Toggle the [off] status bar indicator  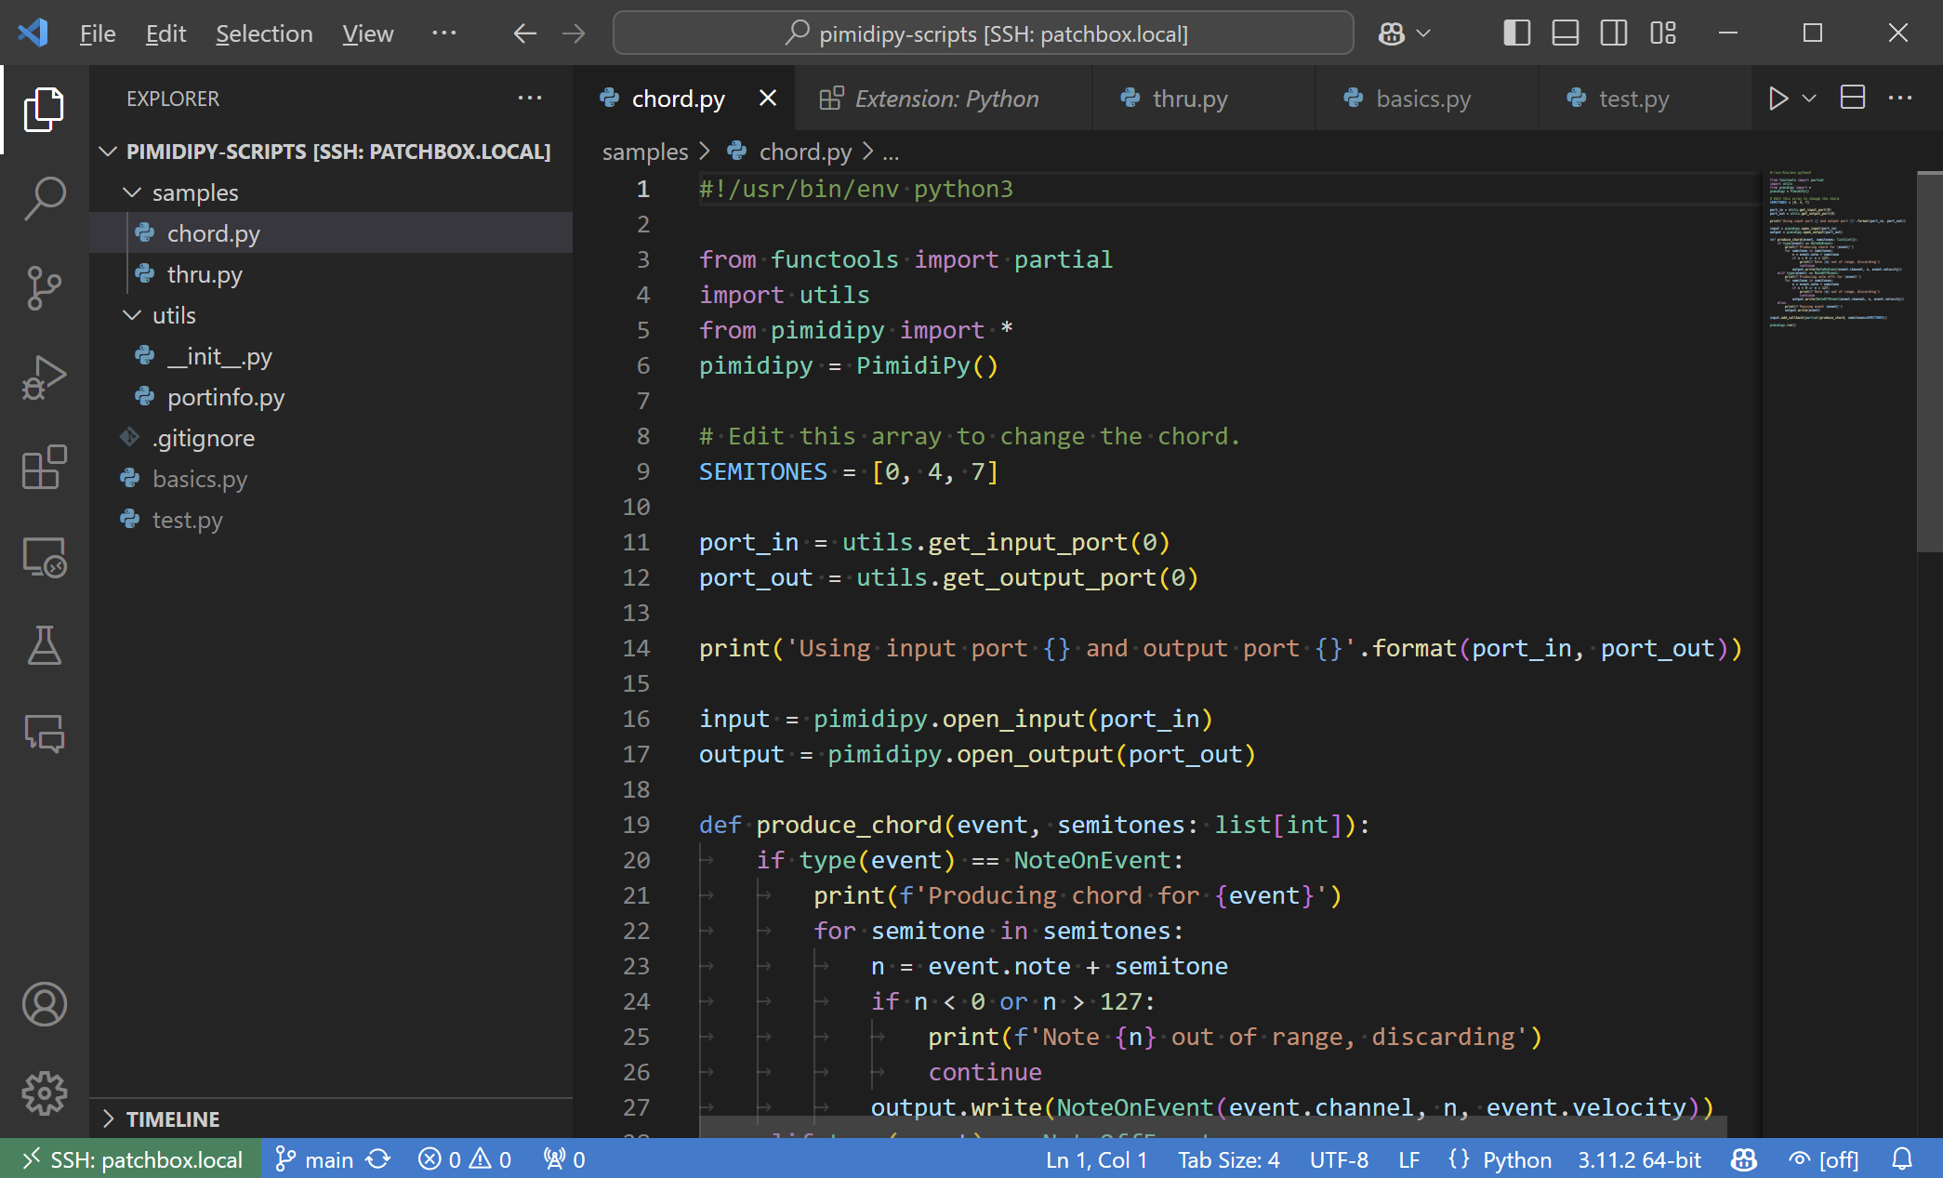tap(1824, 1159)
